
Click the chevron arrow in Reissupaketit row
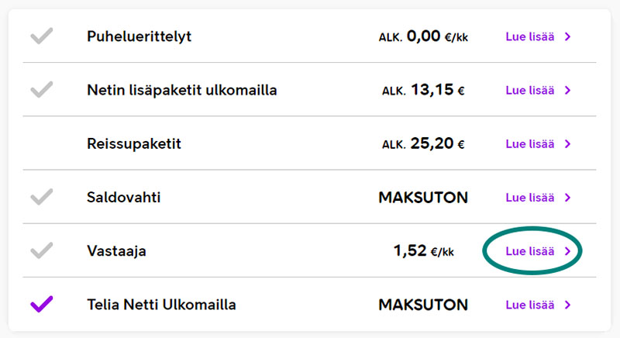(x=568, y=144)
